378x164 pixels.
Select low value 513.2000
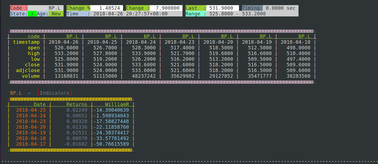(x=221, y=59)
